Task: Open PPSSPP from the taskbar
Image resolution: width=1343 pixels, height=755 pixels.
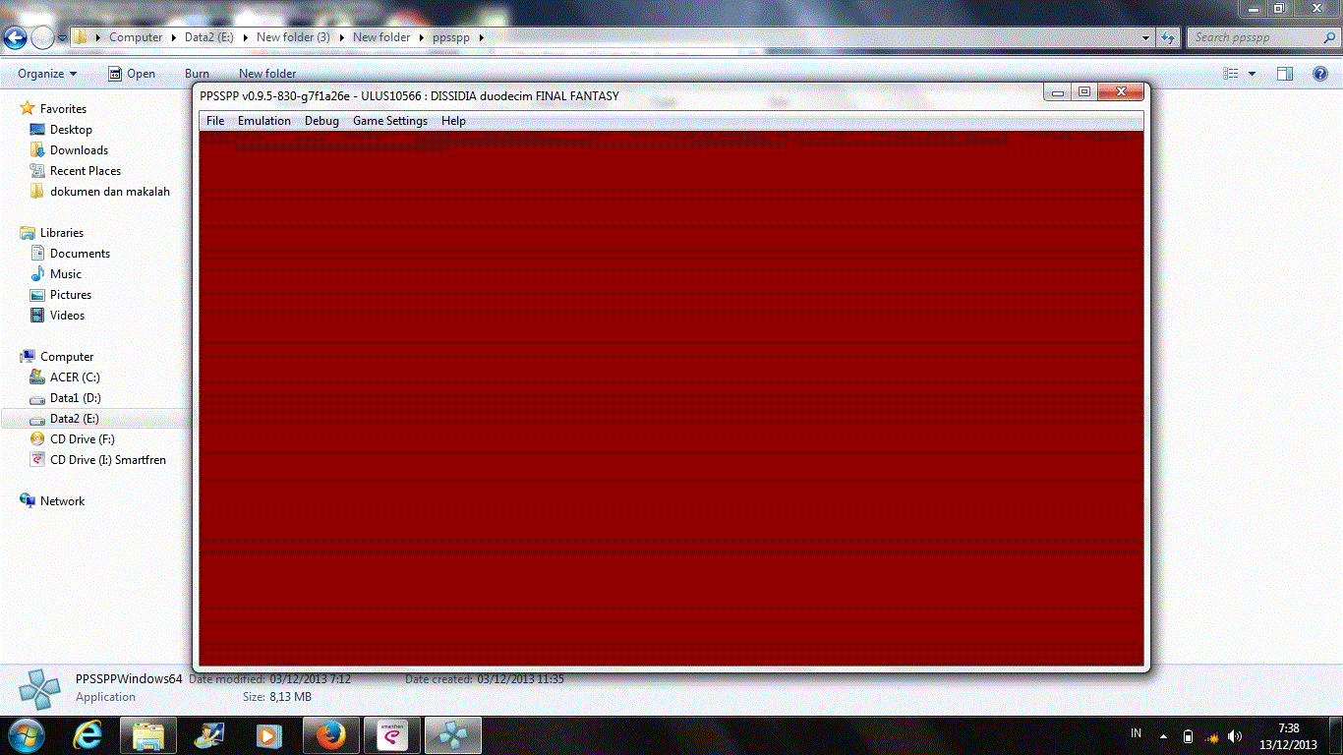Action: point(453,734)
